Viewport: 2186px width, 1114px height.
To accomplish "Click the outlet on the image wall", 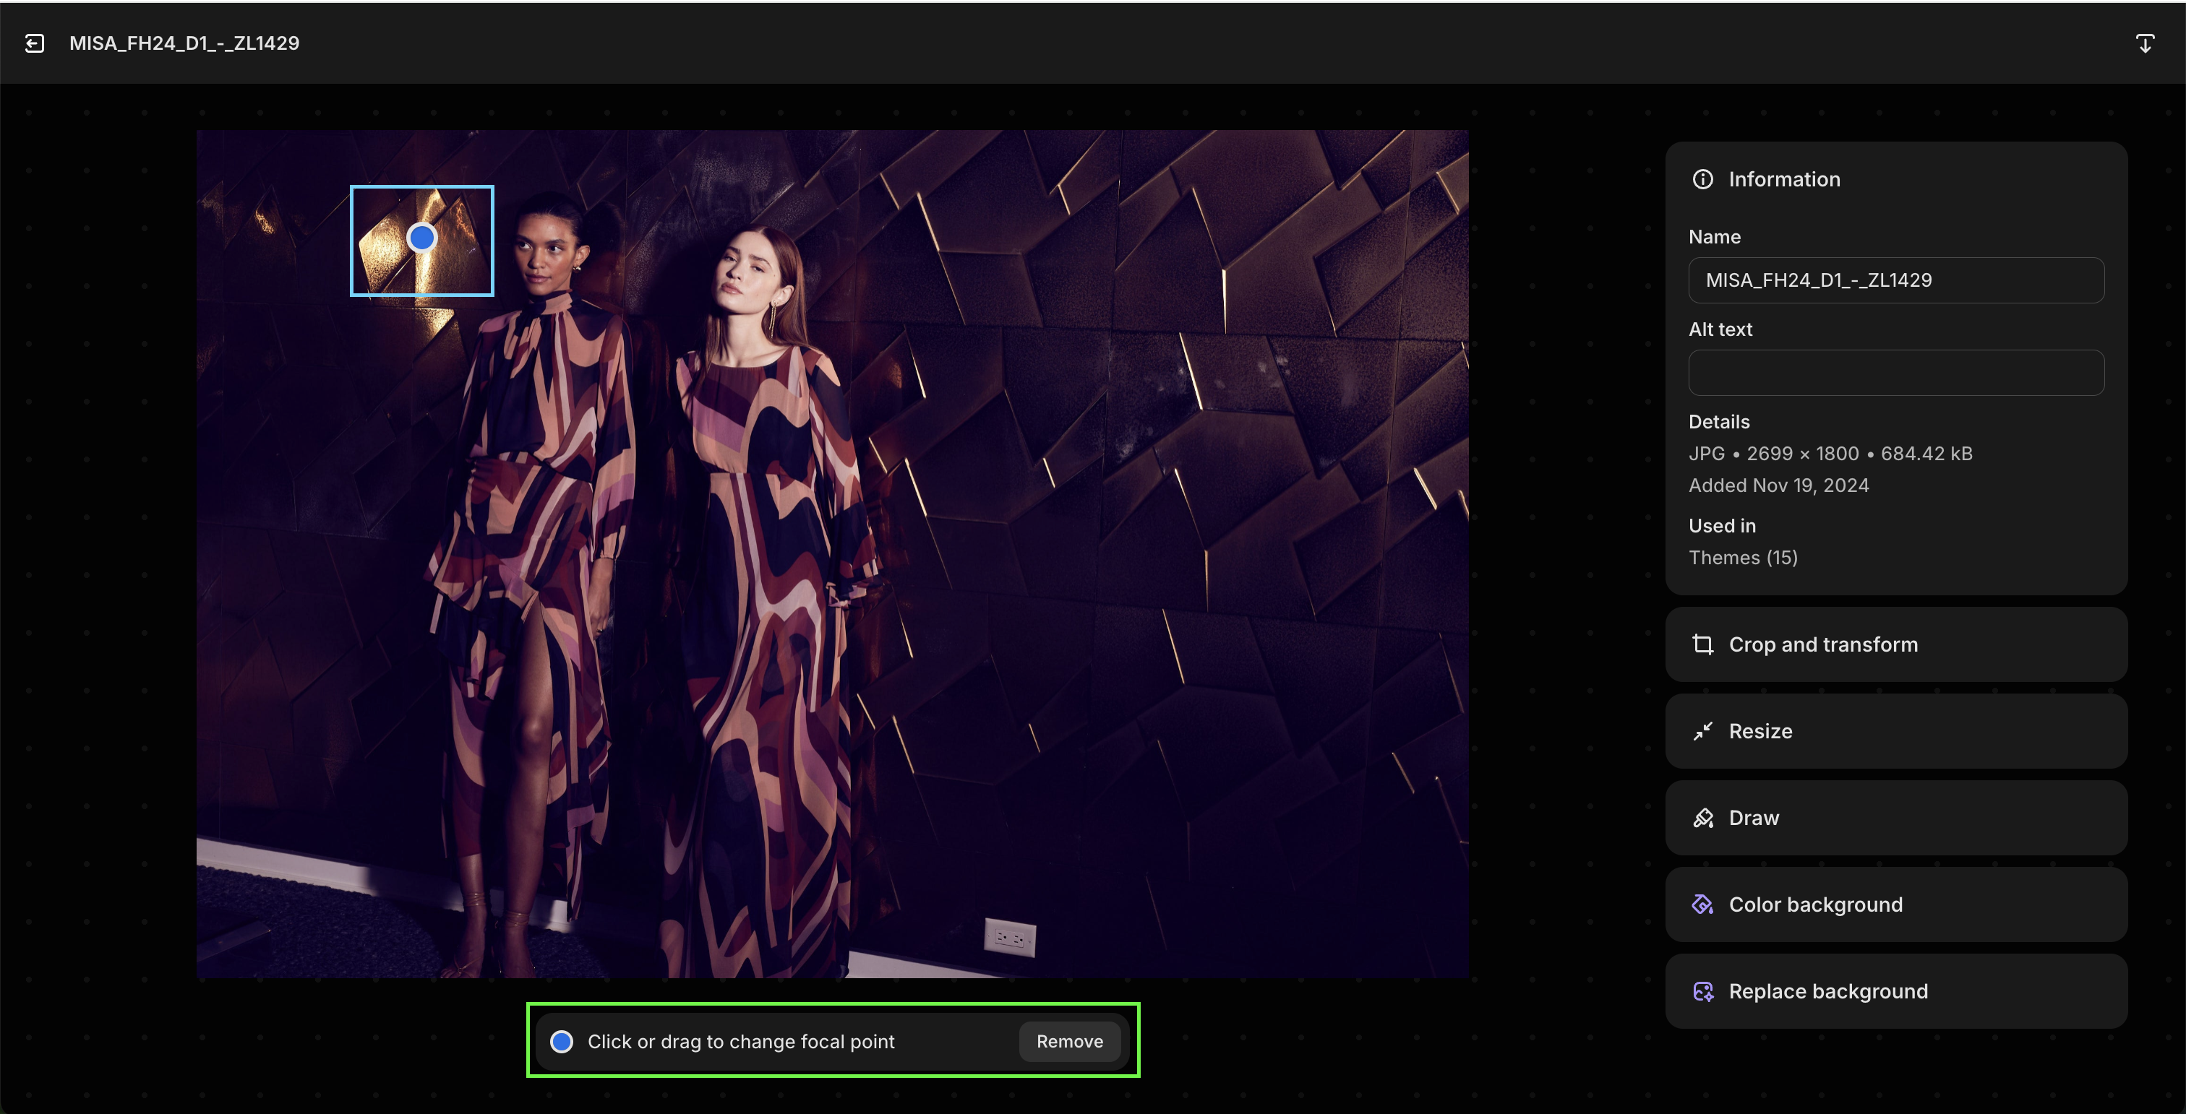I will pyautogui.click(x=1010, y=938).
